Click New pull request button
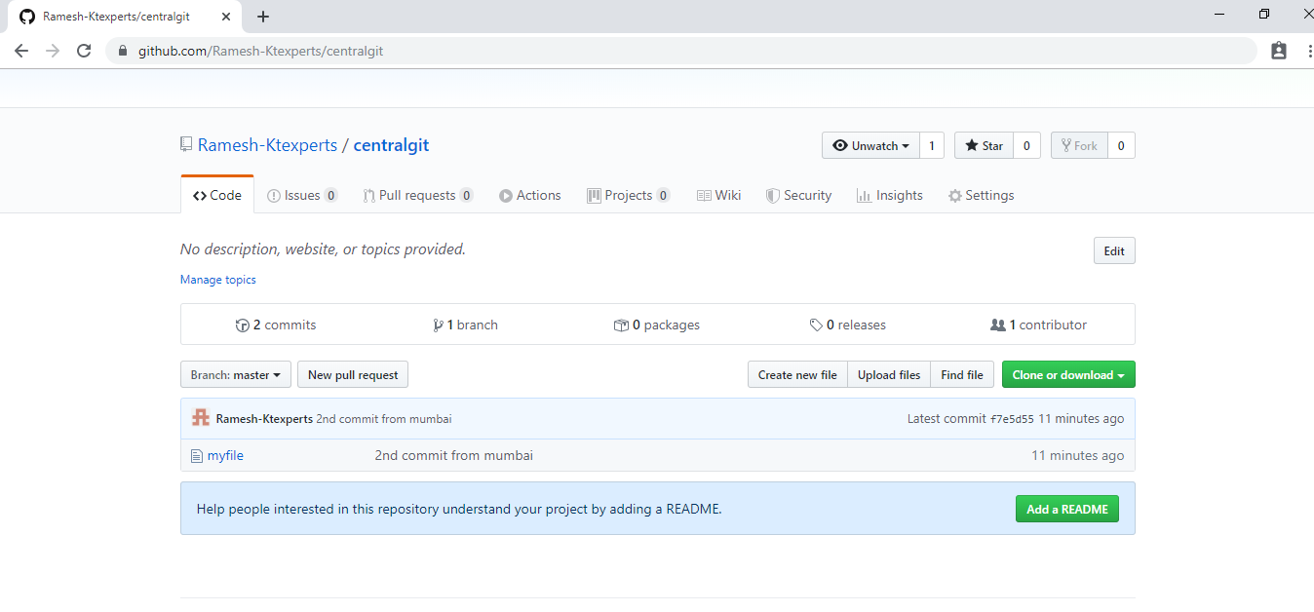Screen dimensions: 1314x612 (x=353, y=375)
